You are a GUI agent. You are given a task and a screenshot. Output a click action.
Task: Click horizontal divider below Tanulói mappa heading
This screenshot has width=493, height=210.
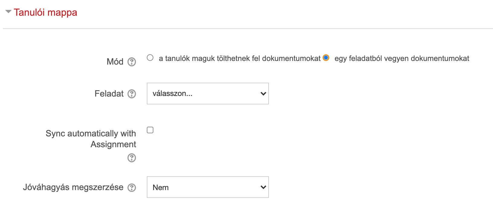(x=248, y=29)
